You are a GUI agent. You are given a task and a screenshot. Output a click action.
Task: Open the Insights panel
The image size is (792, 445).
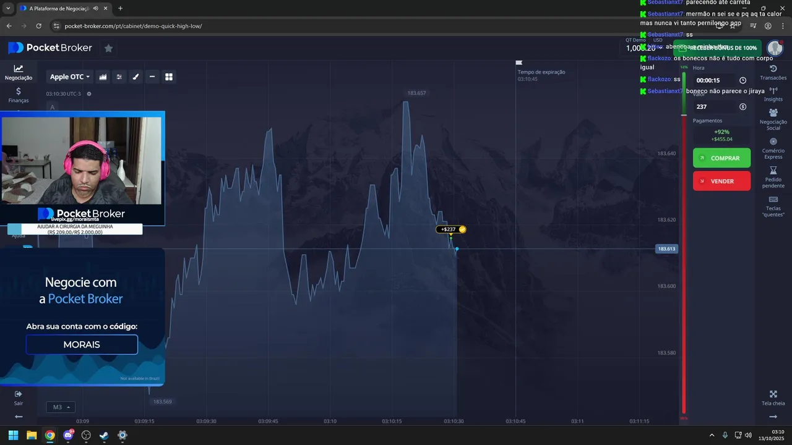(773, 94)
